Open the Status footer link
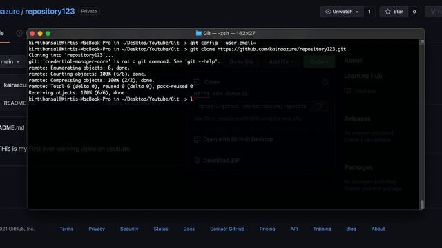Viewport: 442px width, 248px height. (161, 229)
